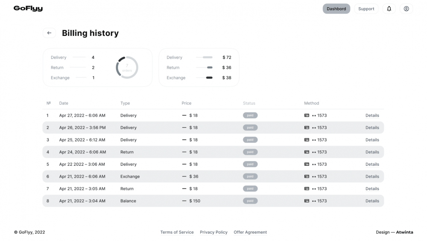Click the card icon in Balance row
The height and width of the screenshot is (241, 427).
point(307,201)
